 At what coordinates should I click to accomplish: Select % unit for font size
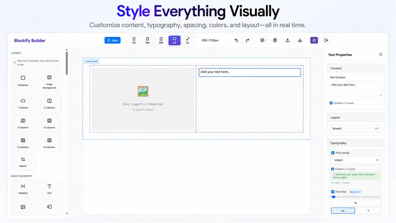[368, 211]
